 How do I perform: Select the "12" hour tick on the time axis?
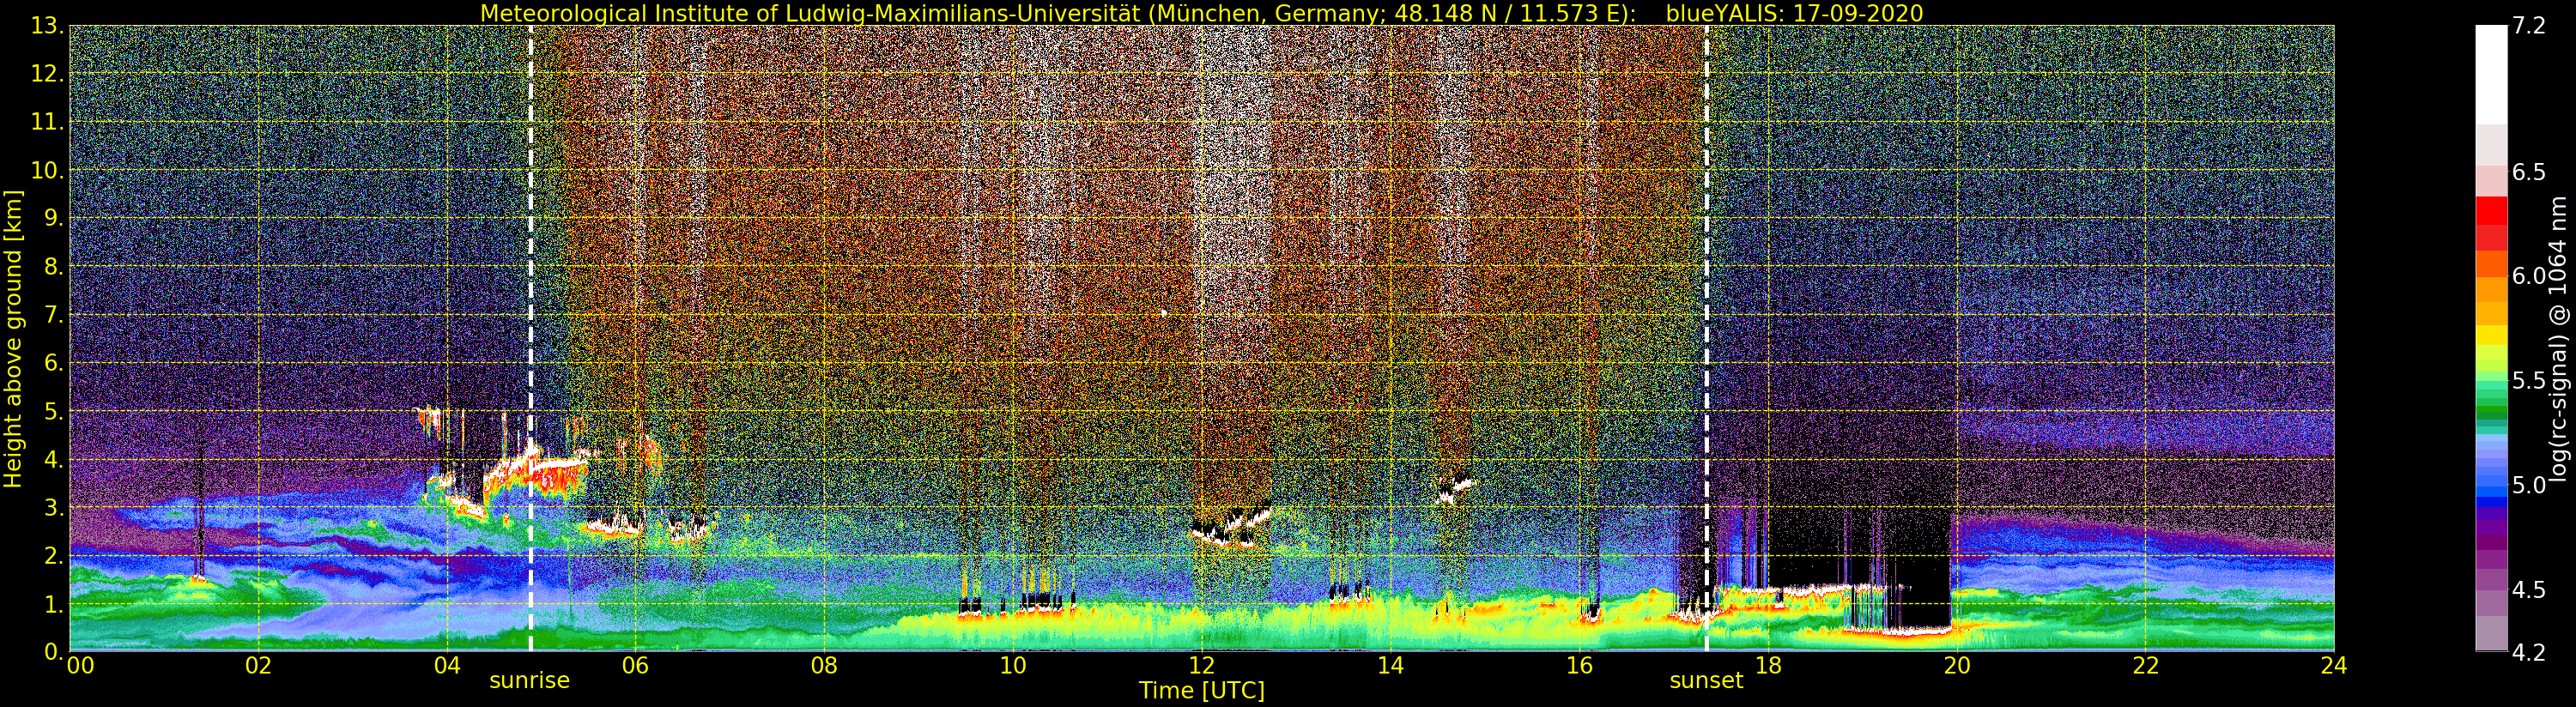1202,665
